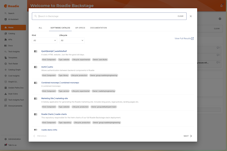
Task: Close the search dialog with X
Action: [x=191, y=16]
